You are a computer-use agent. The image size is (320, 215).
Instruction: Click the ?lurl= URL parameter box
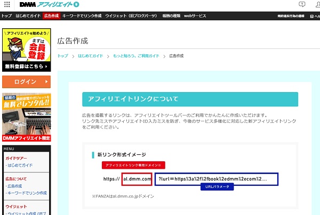point(217,179)
